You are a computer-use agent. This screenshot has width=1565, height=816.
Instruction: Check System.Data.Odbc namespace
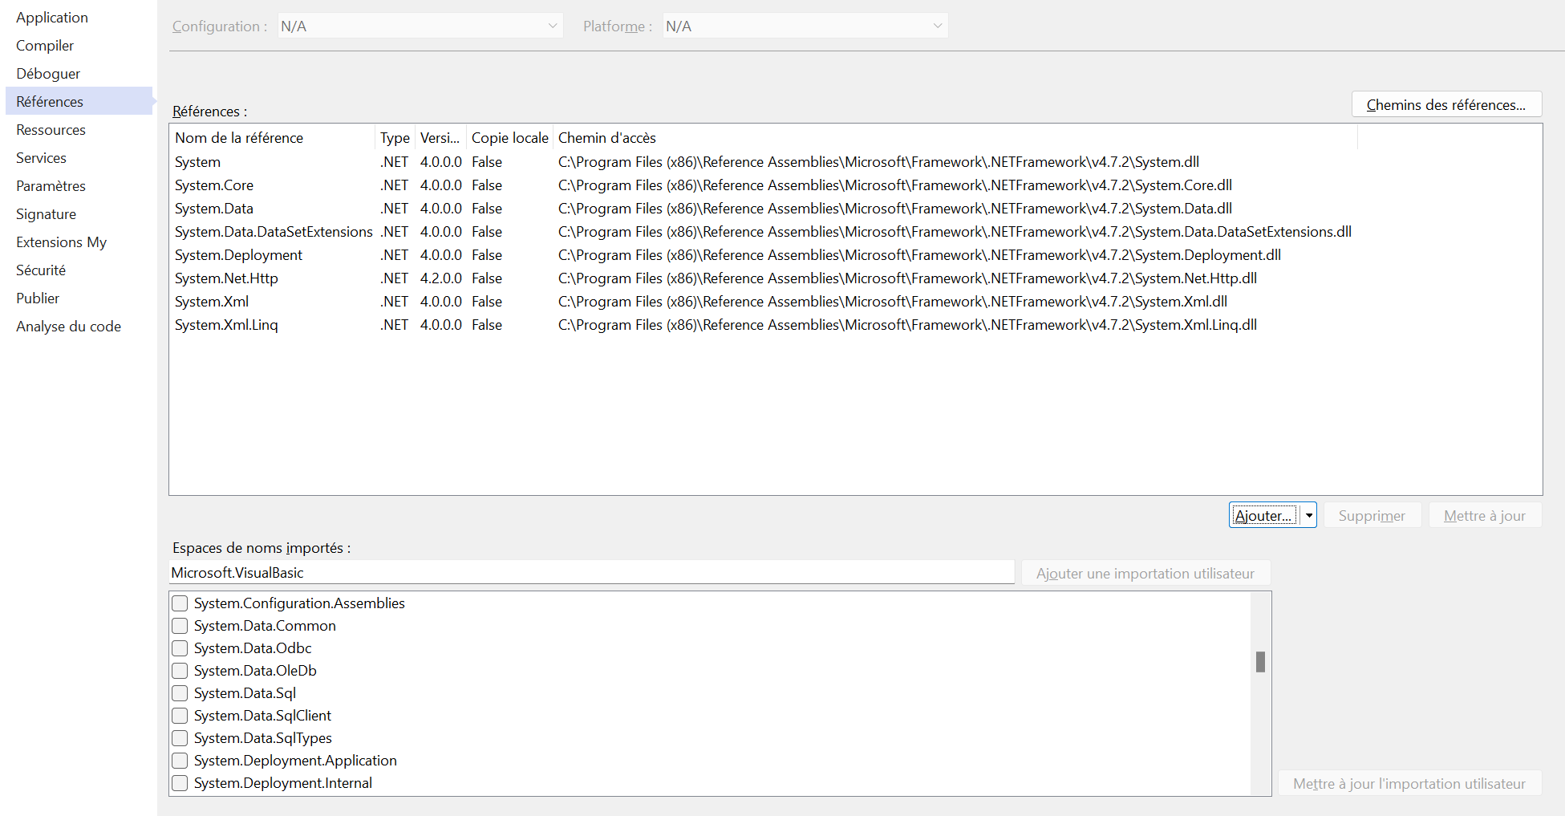point(180,648)
